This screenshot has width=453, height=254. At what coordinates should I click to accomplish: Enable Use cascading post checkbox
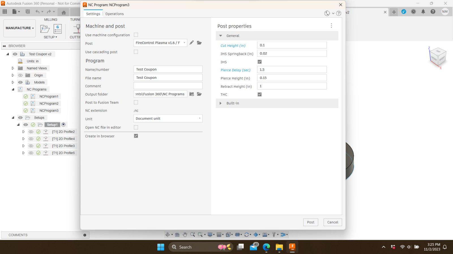coord(136,52)
